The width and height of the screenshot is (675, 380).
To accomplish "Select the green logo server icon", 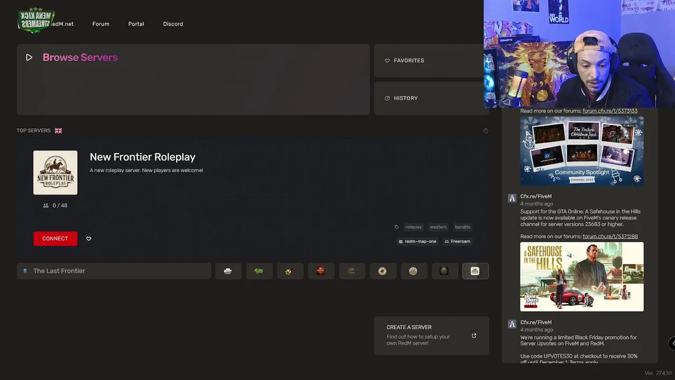I will (259, 271).
